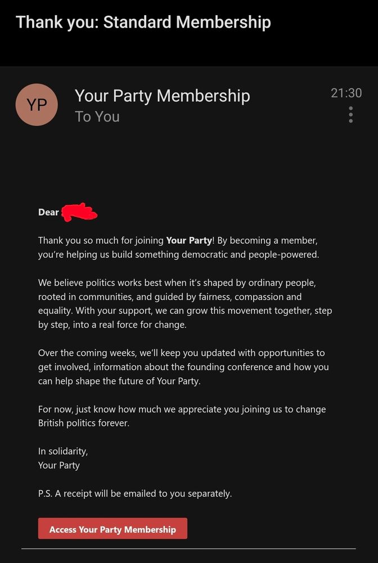This screenshot has width=378, height=563.
Task: Click the P.S. receipt note
Action: [135, 494]
